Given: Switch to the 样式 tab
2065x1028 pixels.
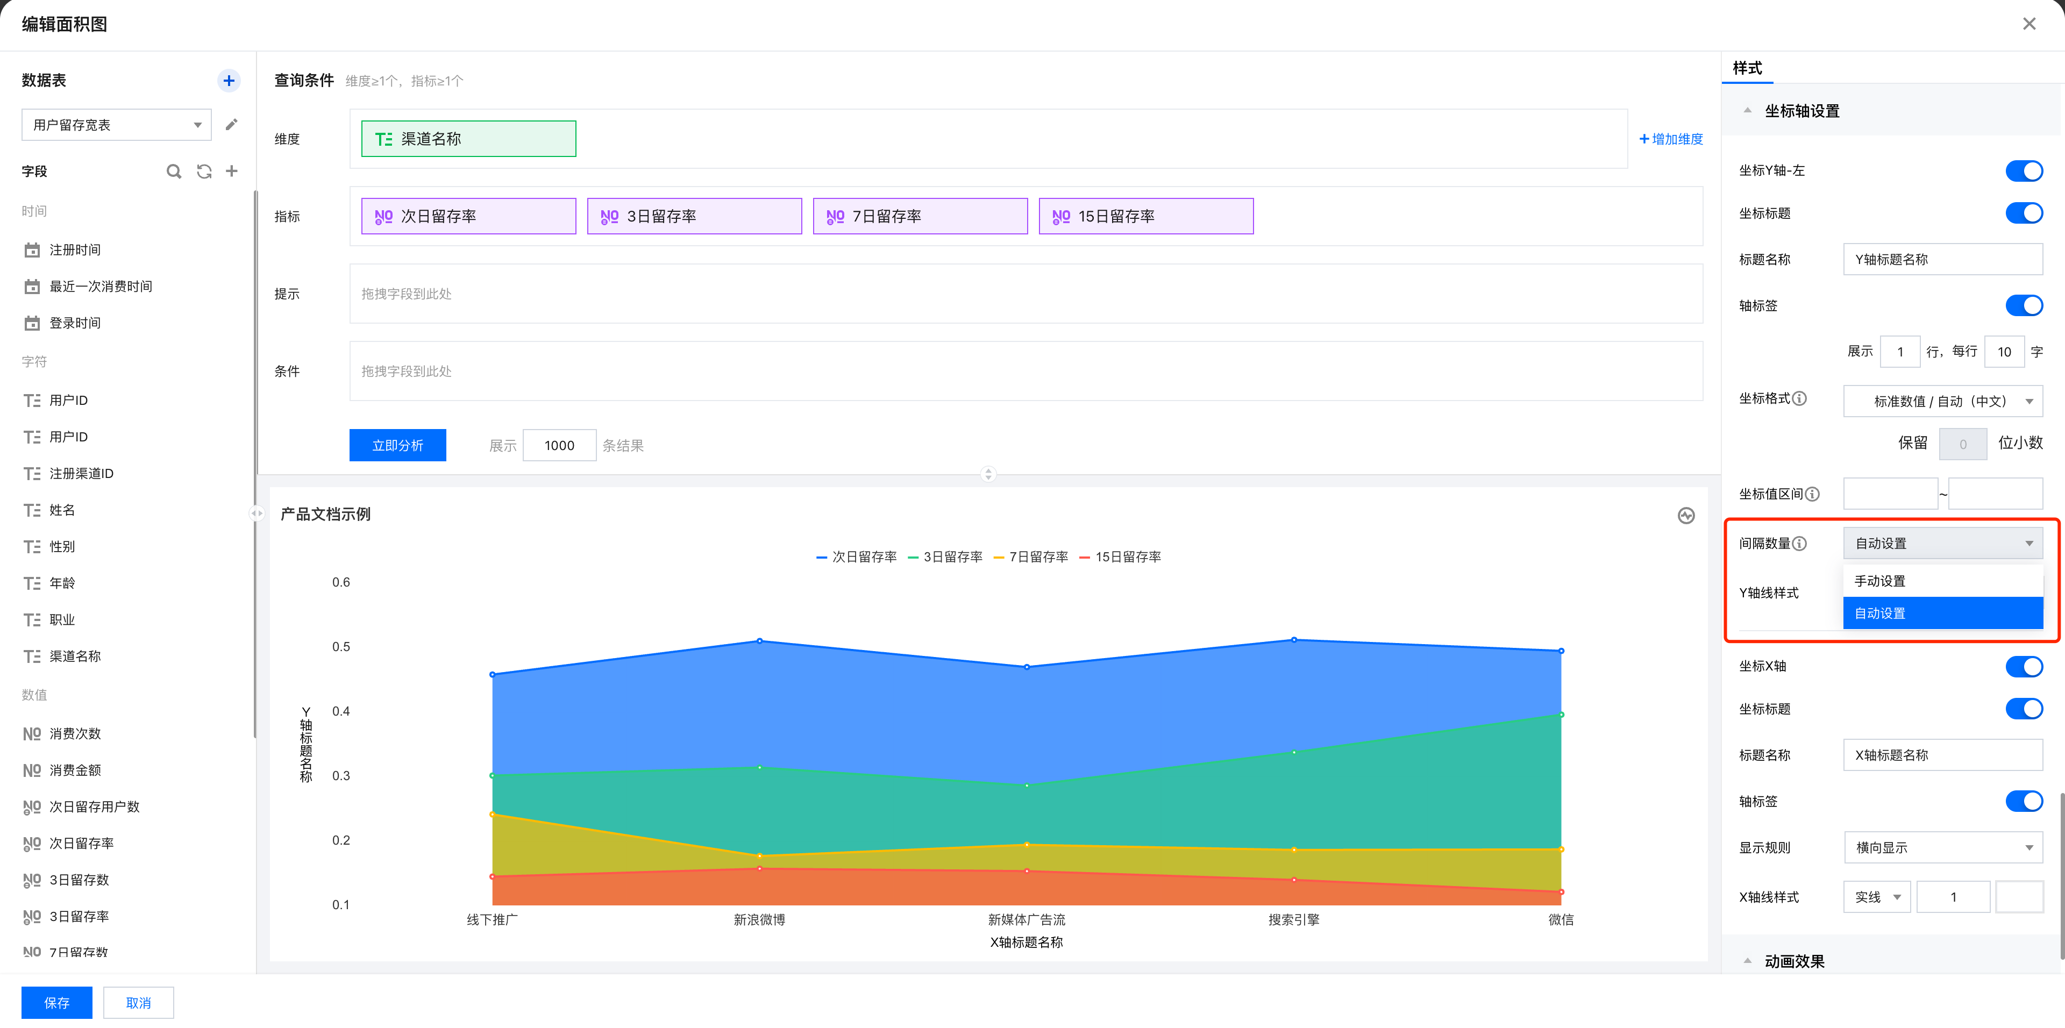Looking at the screenshot, I should click(x=1748, y=68).
